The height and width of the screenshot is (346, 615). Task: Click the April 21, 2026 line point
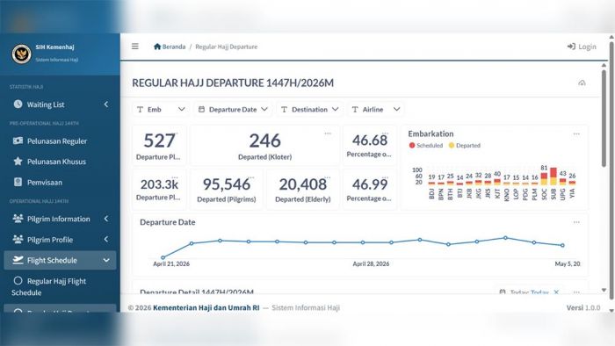pos(163,257)
